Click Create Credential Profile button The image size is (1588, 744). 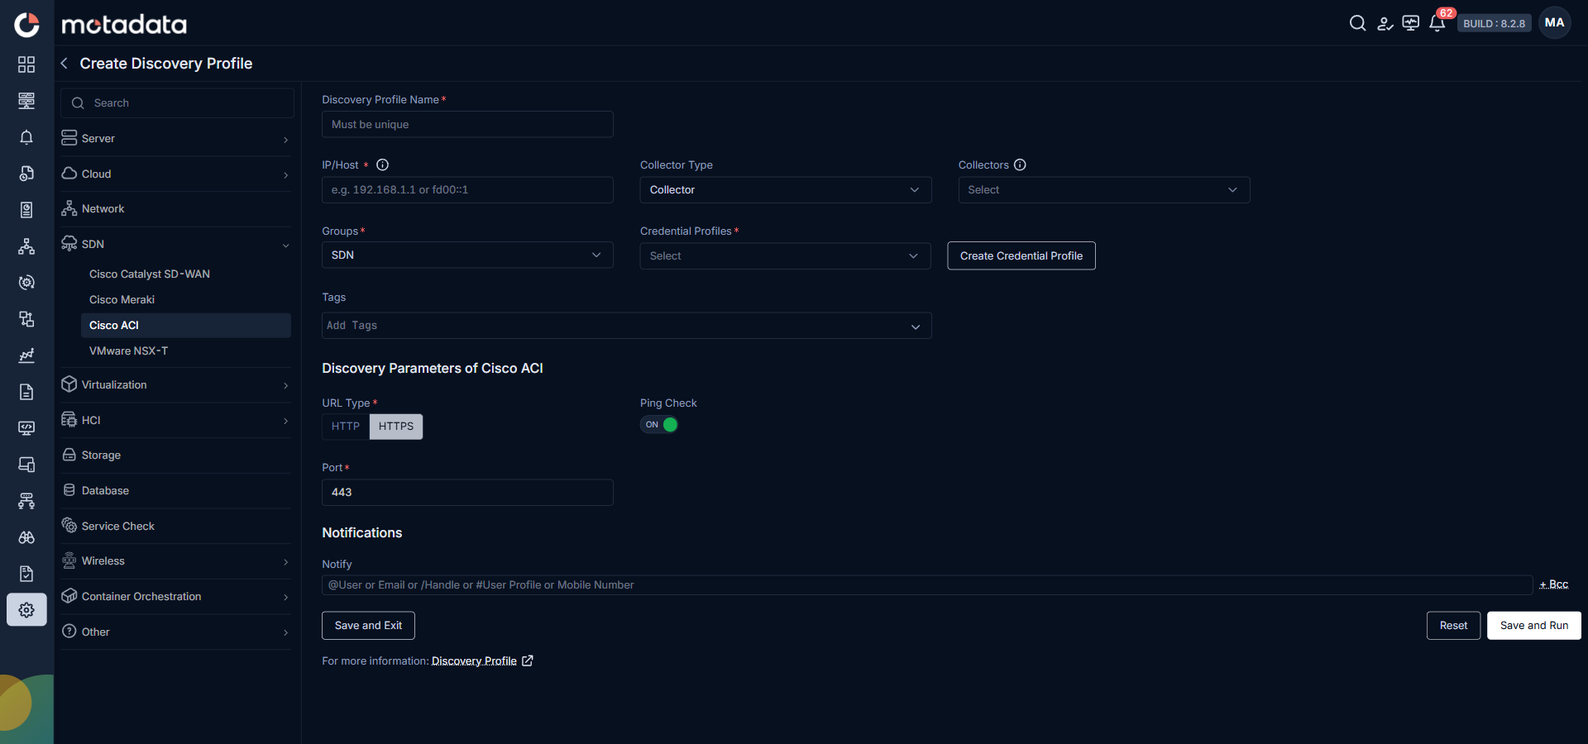coord(1021,256)
